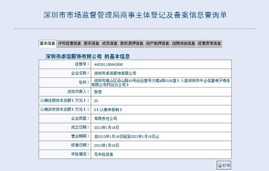Click the 住所 label

tap(84, 82)
